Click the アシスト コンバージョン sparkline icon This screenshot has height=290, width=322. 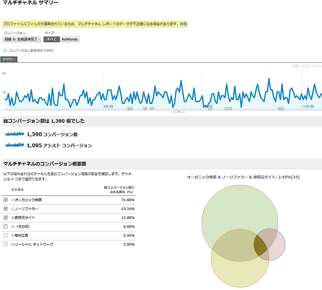15,145
